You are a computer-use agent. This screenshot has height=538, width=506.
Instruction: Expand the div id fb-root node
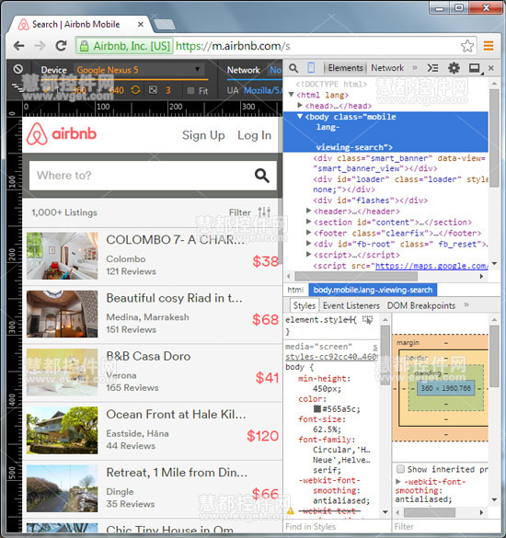tap(308, 244)
